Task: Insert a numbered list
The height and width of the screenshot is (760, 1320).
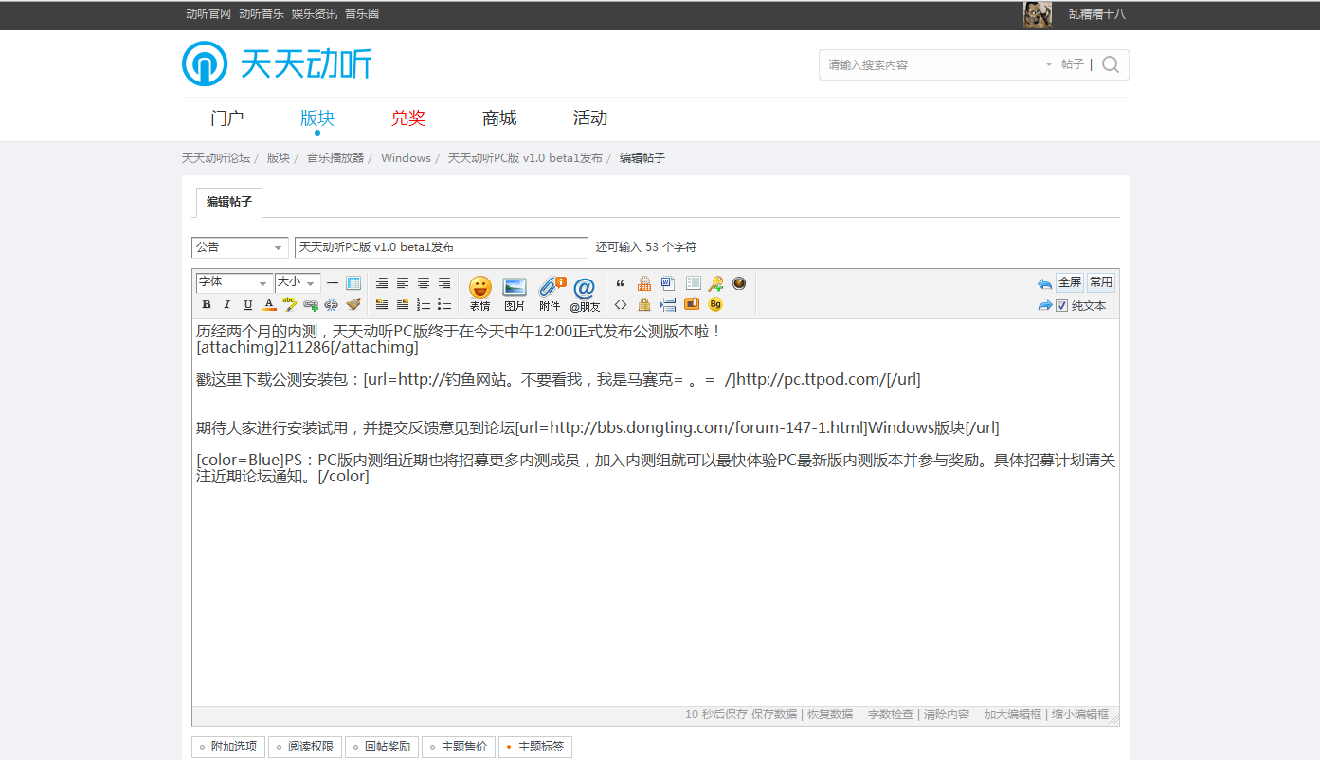Action: (x=424, y=304)
